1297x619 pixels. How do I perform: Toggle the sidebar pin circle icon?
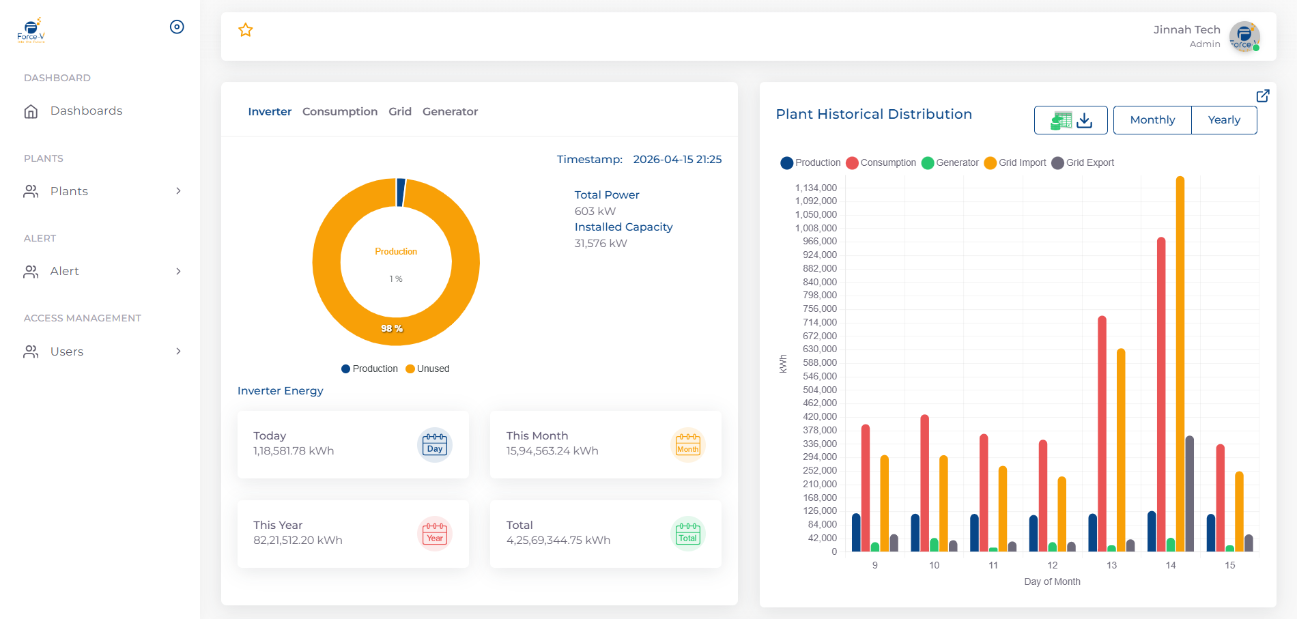pos(177,27)
